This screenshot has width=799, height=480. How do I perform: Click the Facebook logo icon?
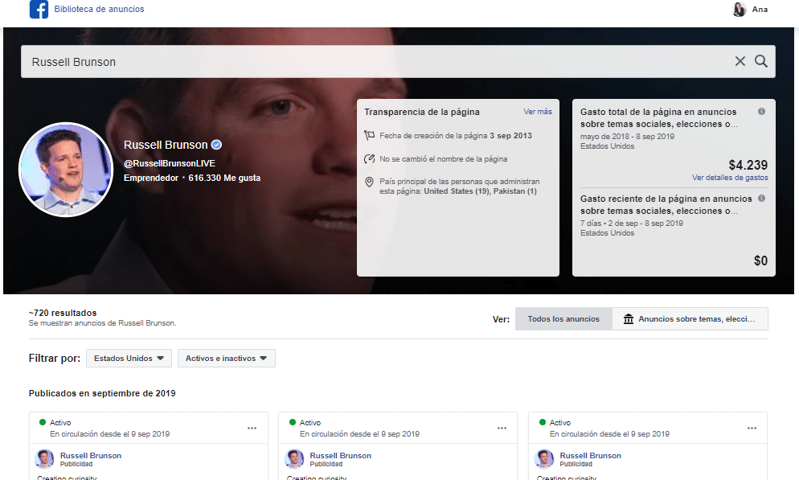[39, 9]
